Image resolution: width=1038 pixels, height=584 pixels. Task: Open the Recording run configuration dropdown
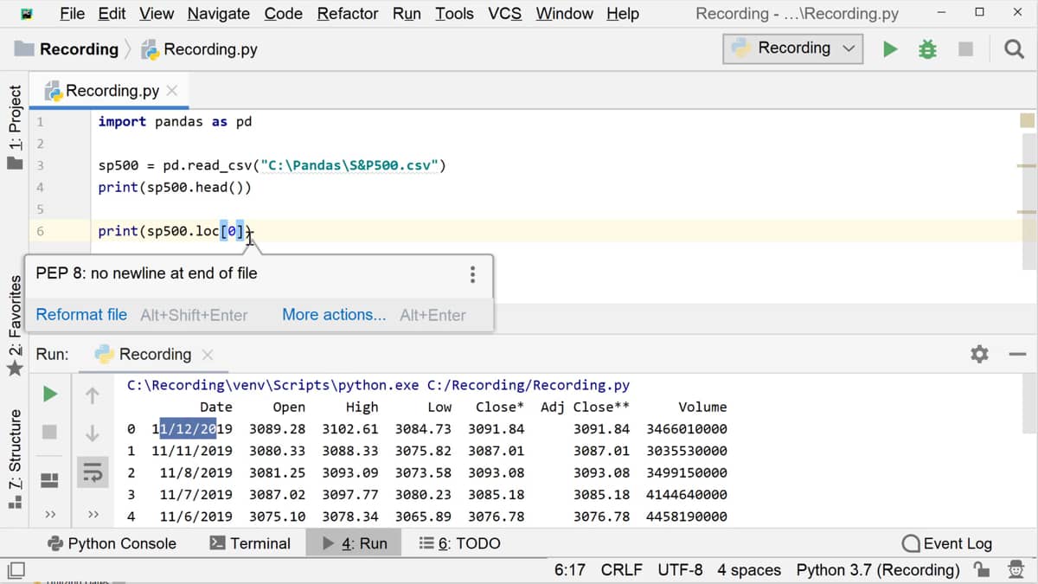[x=793, y=48]
